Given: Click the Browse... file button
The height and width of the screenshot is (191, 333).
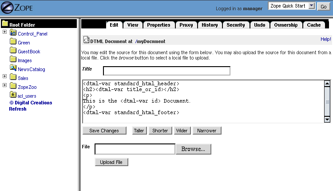Looking at the screenshot, I should point(193,149).
